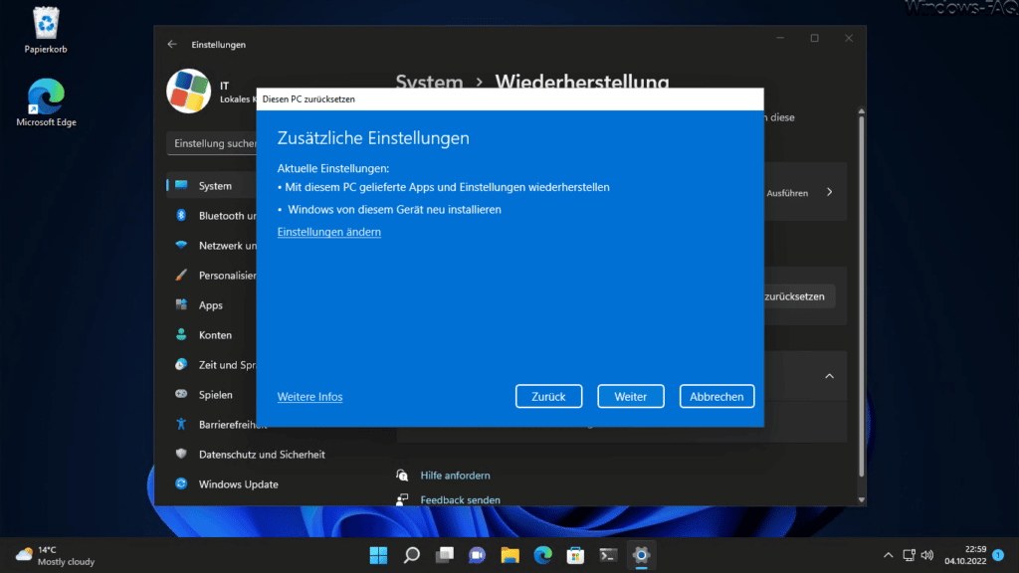Open the Microsoft Edge desktop shortcut

pos(46,102)
